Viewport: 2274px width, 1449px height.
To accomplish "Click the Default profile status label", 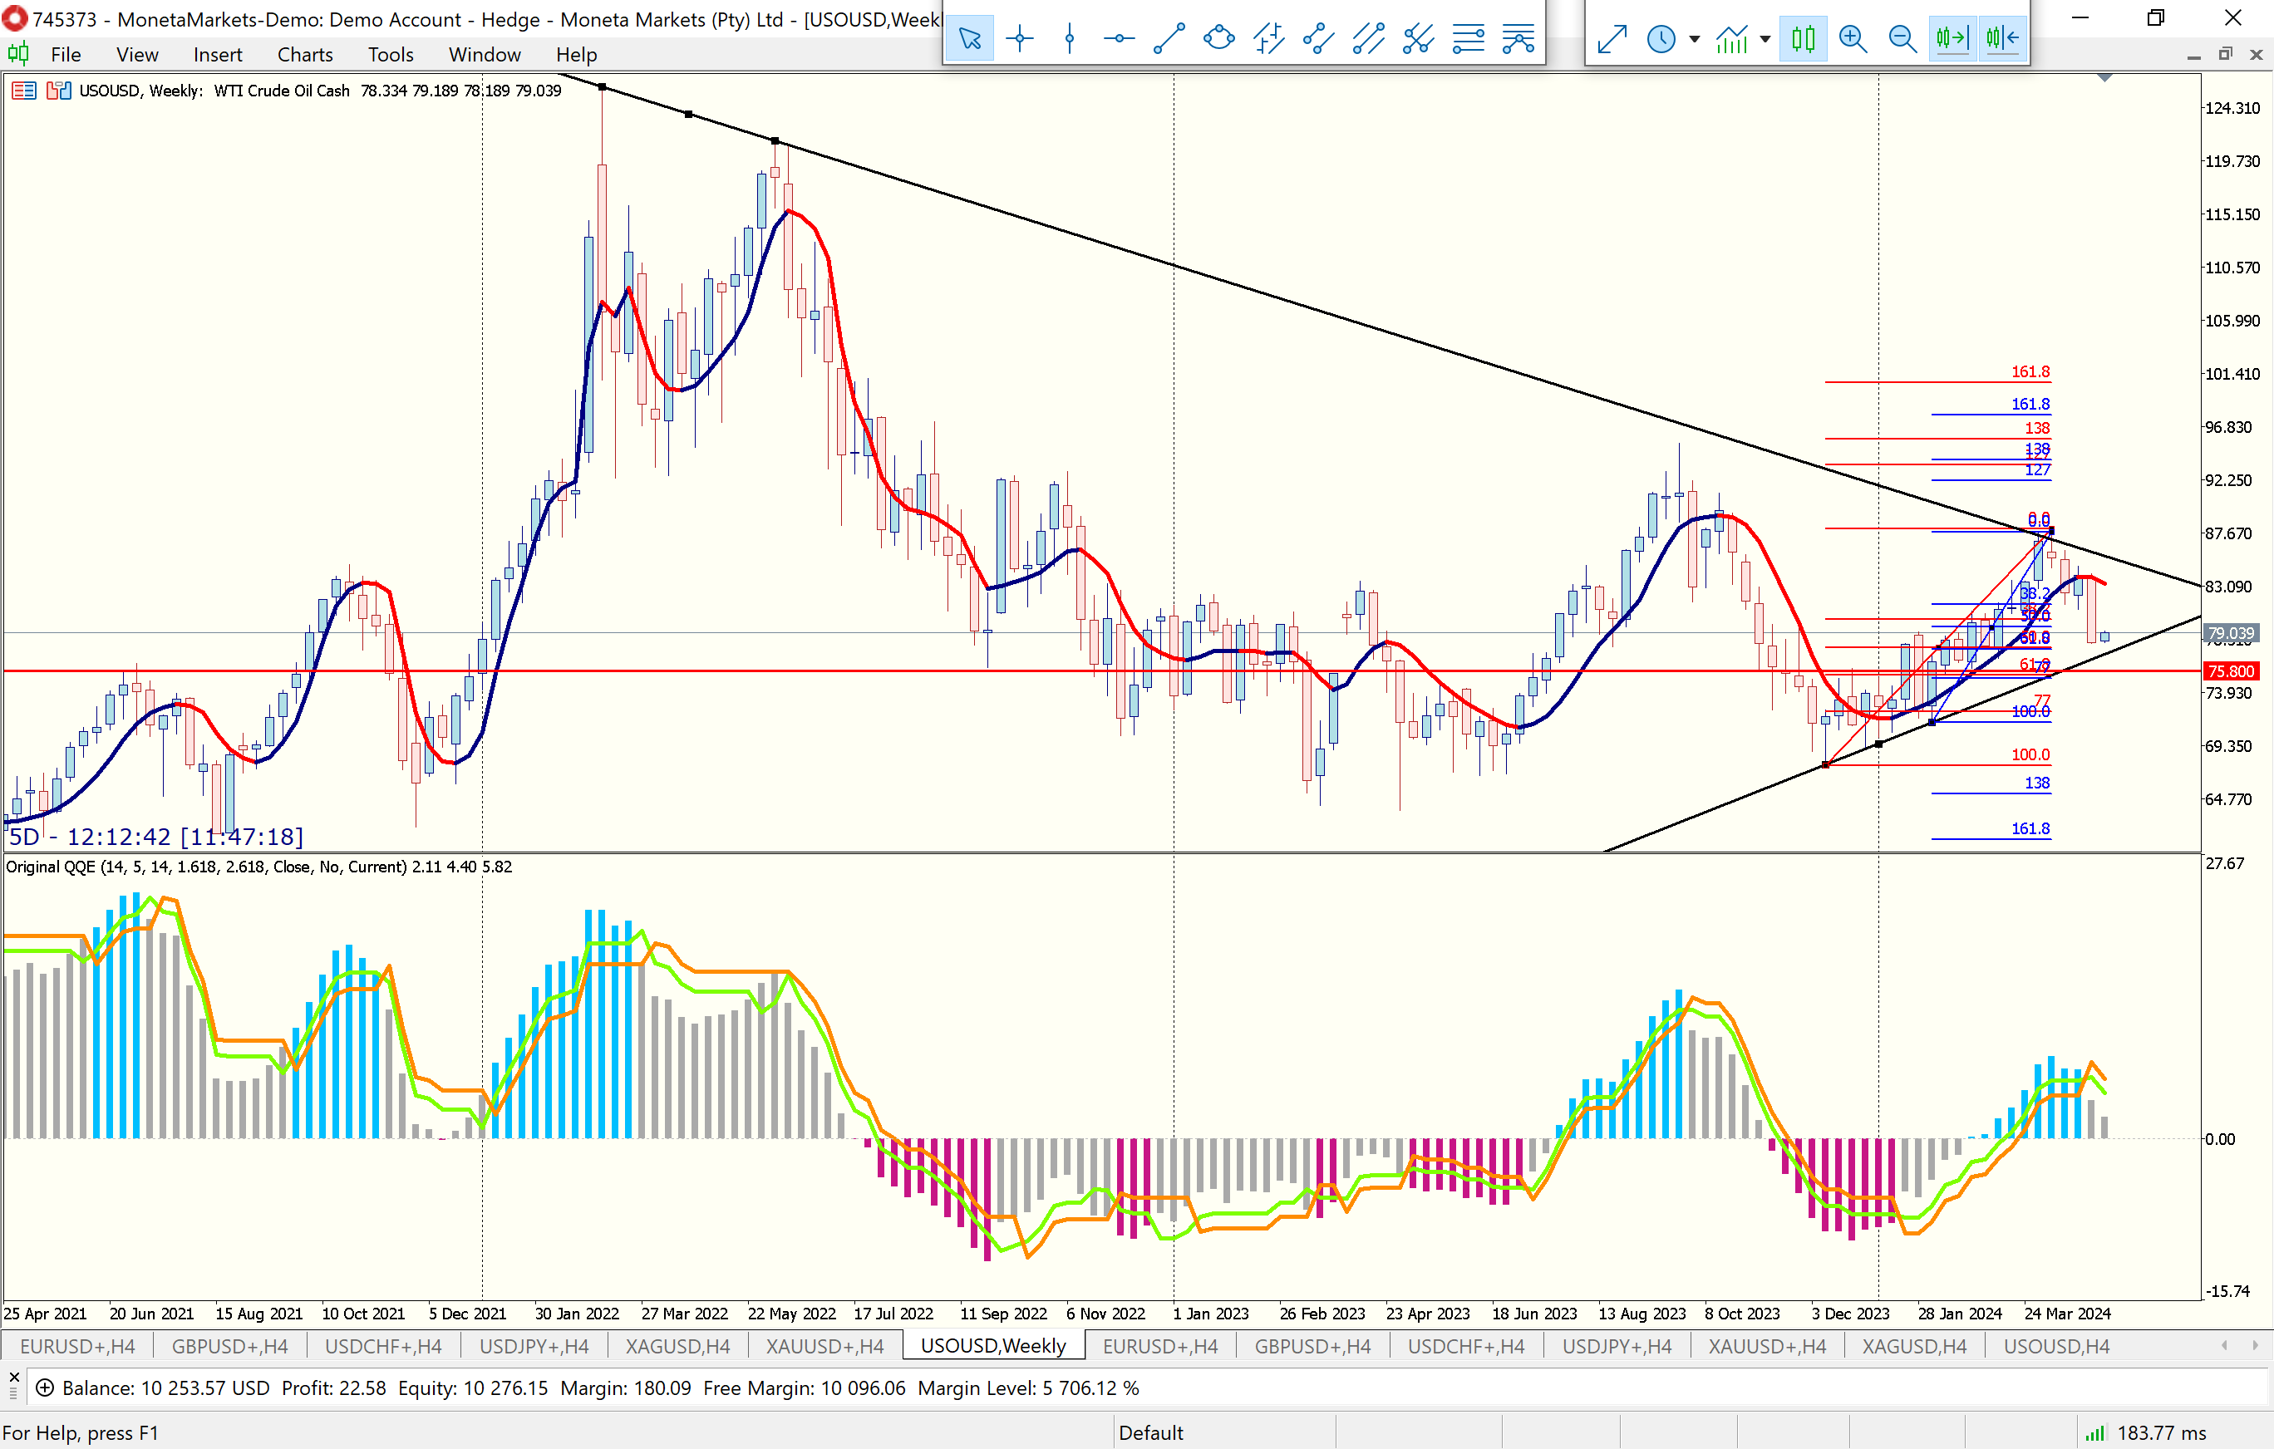I will pyautogui.click(x=1150, y=1432).
